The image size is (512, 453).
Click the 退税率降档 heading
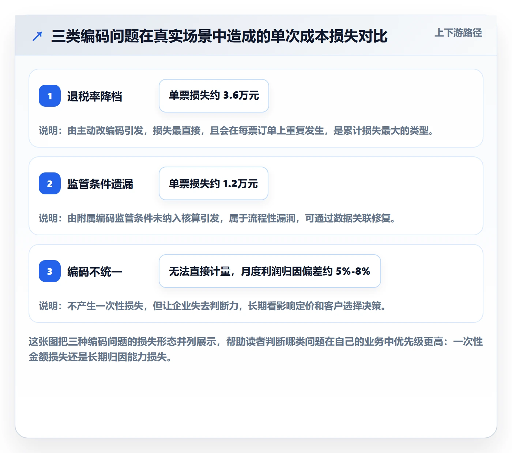tap(95, 96)
